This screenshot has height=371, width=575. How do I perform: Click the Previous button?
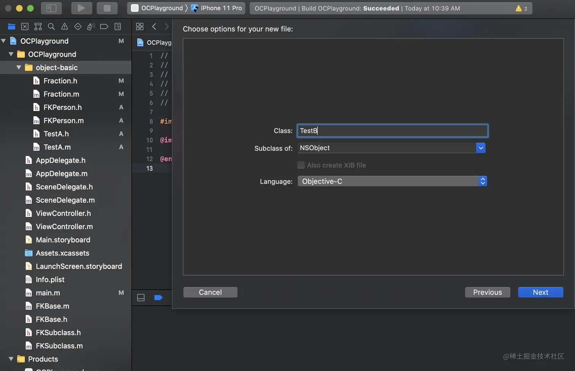point(488,292)
